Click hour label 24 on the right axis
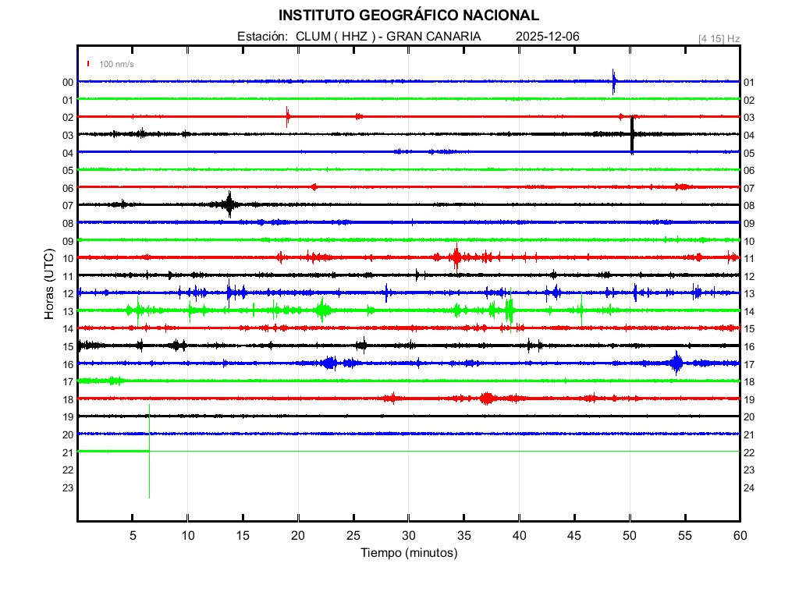 coord(748,487)
